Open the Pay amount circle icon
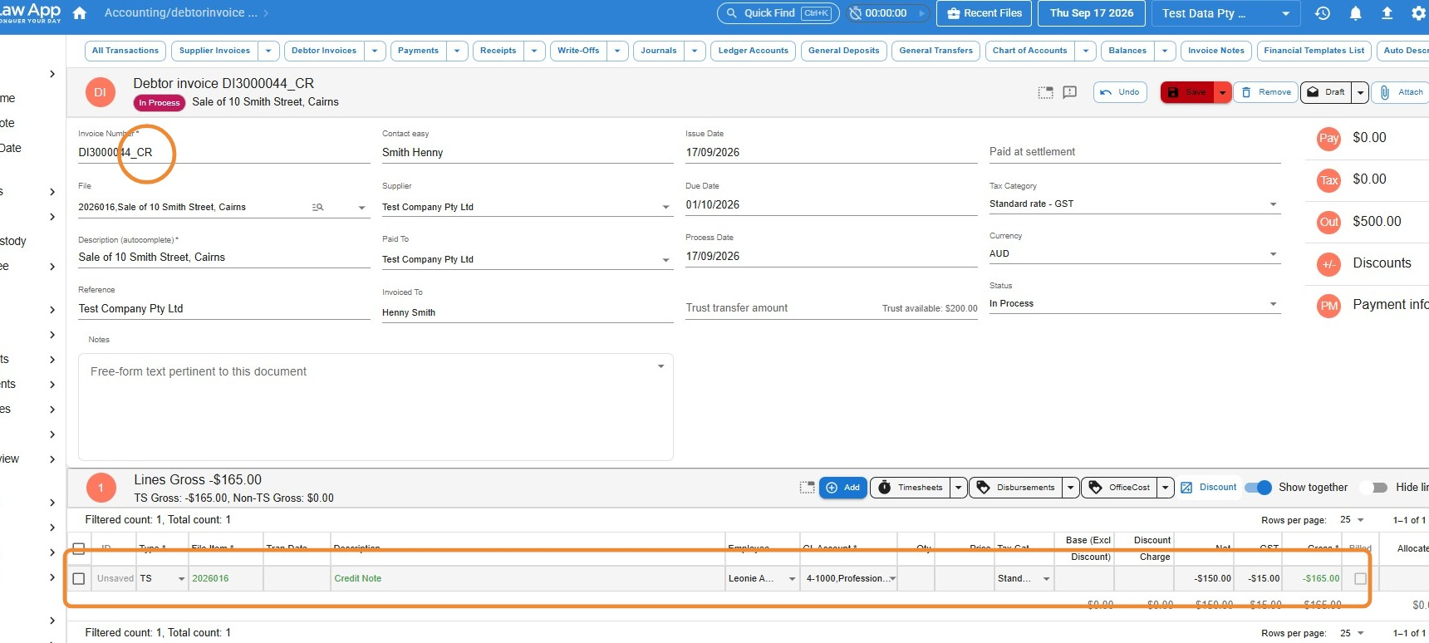Viewport: 1429px width, 643px height. (1329, 139)
